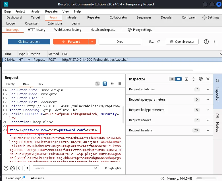Screen dimensions: 222x181
Task: Click the memory usage progress bar
Action: (206, 178)
